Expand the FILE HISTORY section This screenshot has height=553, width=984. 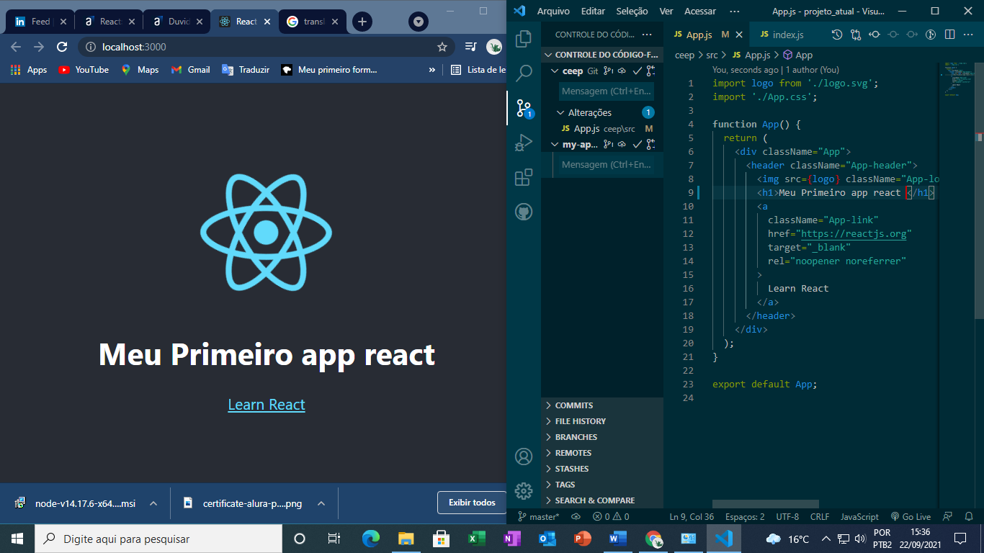coord(602,421)
